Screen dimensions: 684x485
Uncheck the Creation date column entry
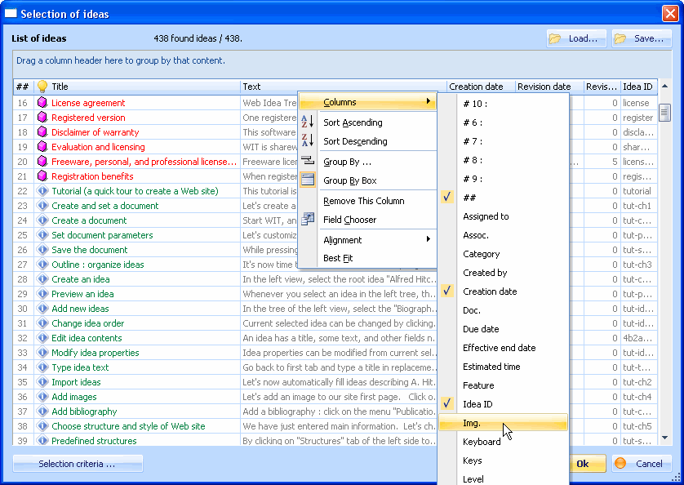click(446, 290)
